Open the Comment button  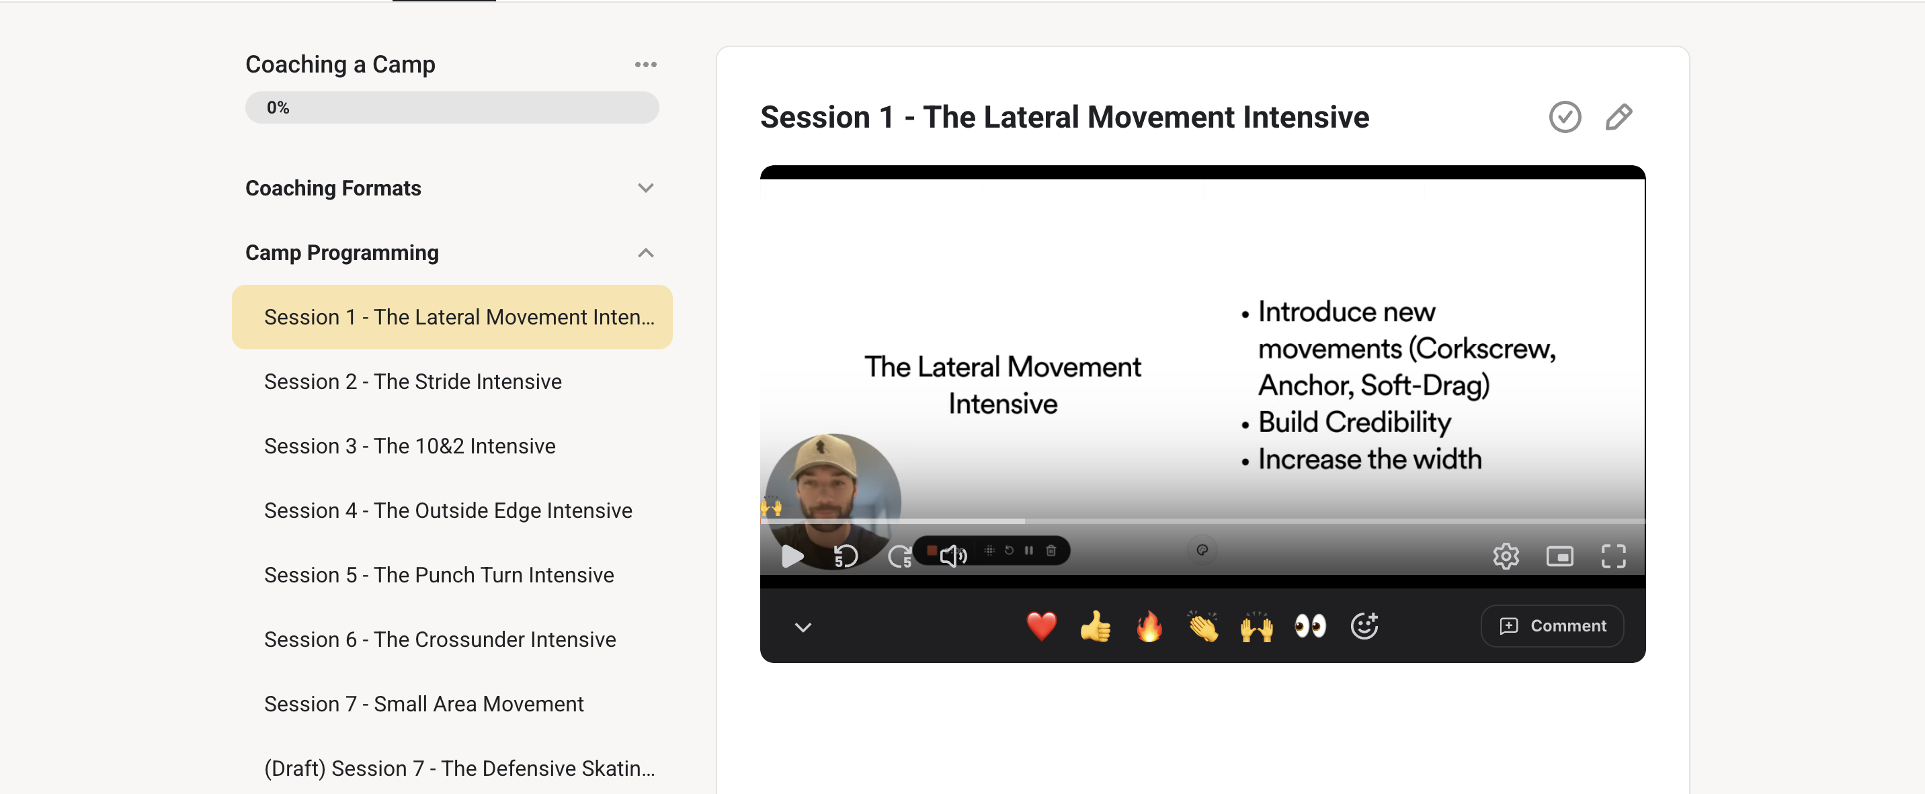point(1552,626)
